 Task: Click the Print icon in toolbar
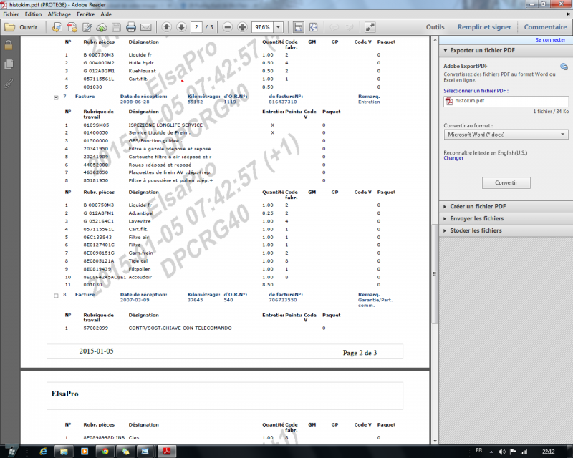131,27
